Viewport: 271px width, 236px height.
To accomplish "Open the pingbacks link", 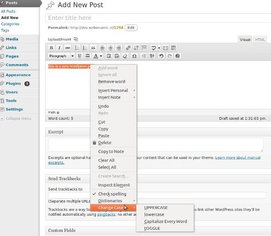I will pos(106,215).
